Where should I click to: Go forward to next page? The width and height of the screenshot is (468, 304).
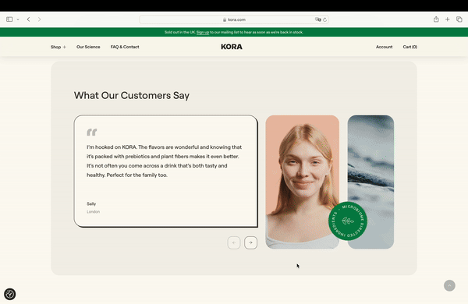pyautogui.click(x=40, y=19)
